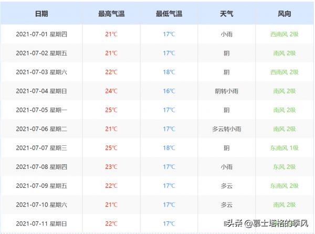The image size is (315, 234).
Task: Click wind 南风 2级 for 07-02
Action: click(284, 53)
